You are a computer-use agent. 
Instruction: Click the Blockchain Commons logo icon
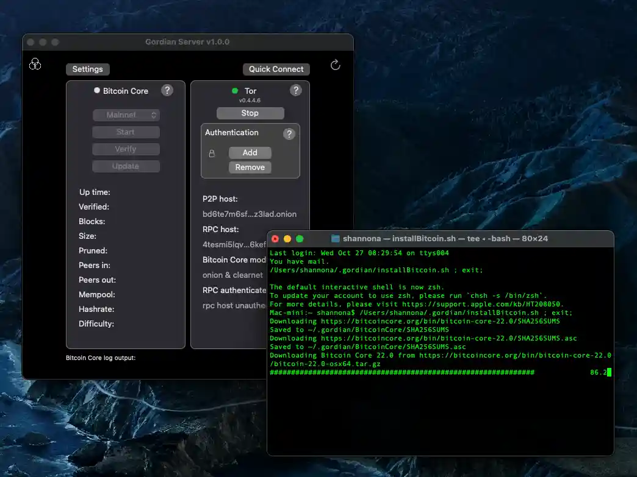[35, 64]
